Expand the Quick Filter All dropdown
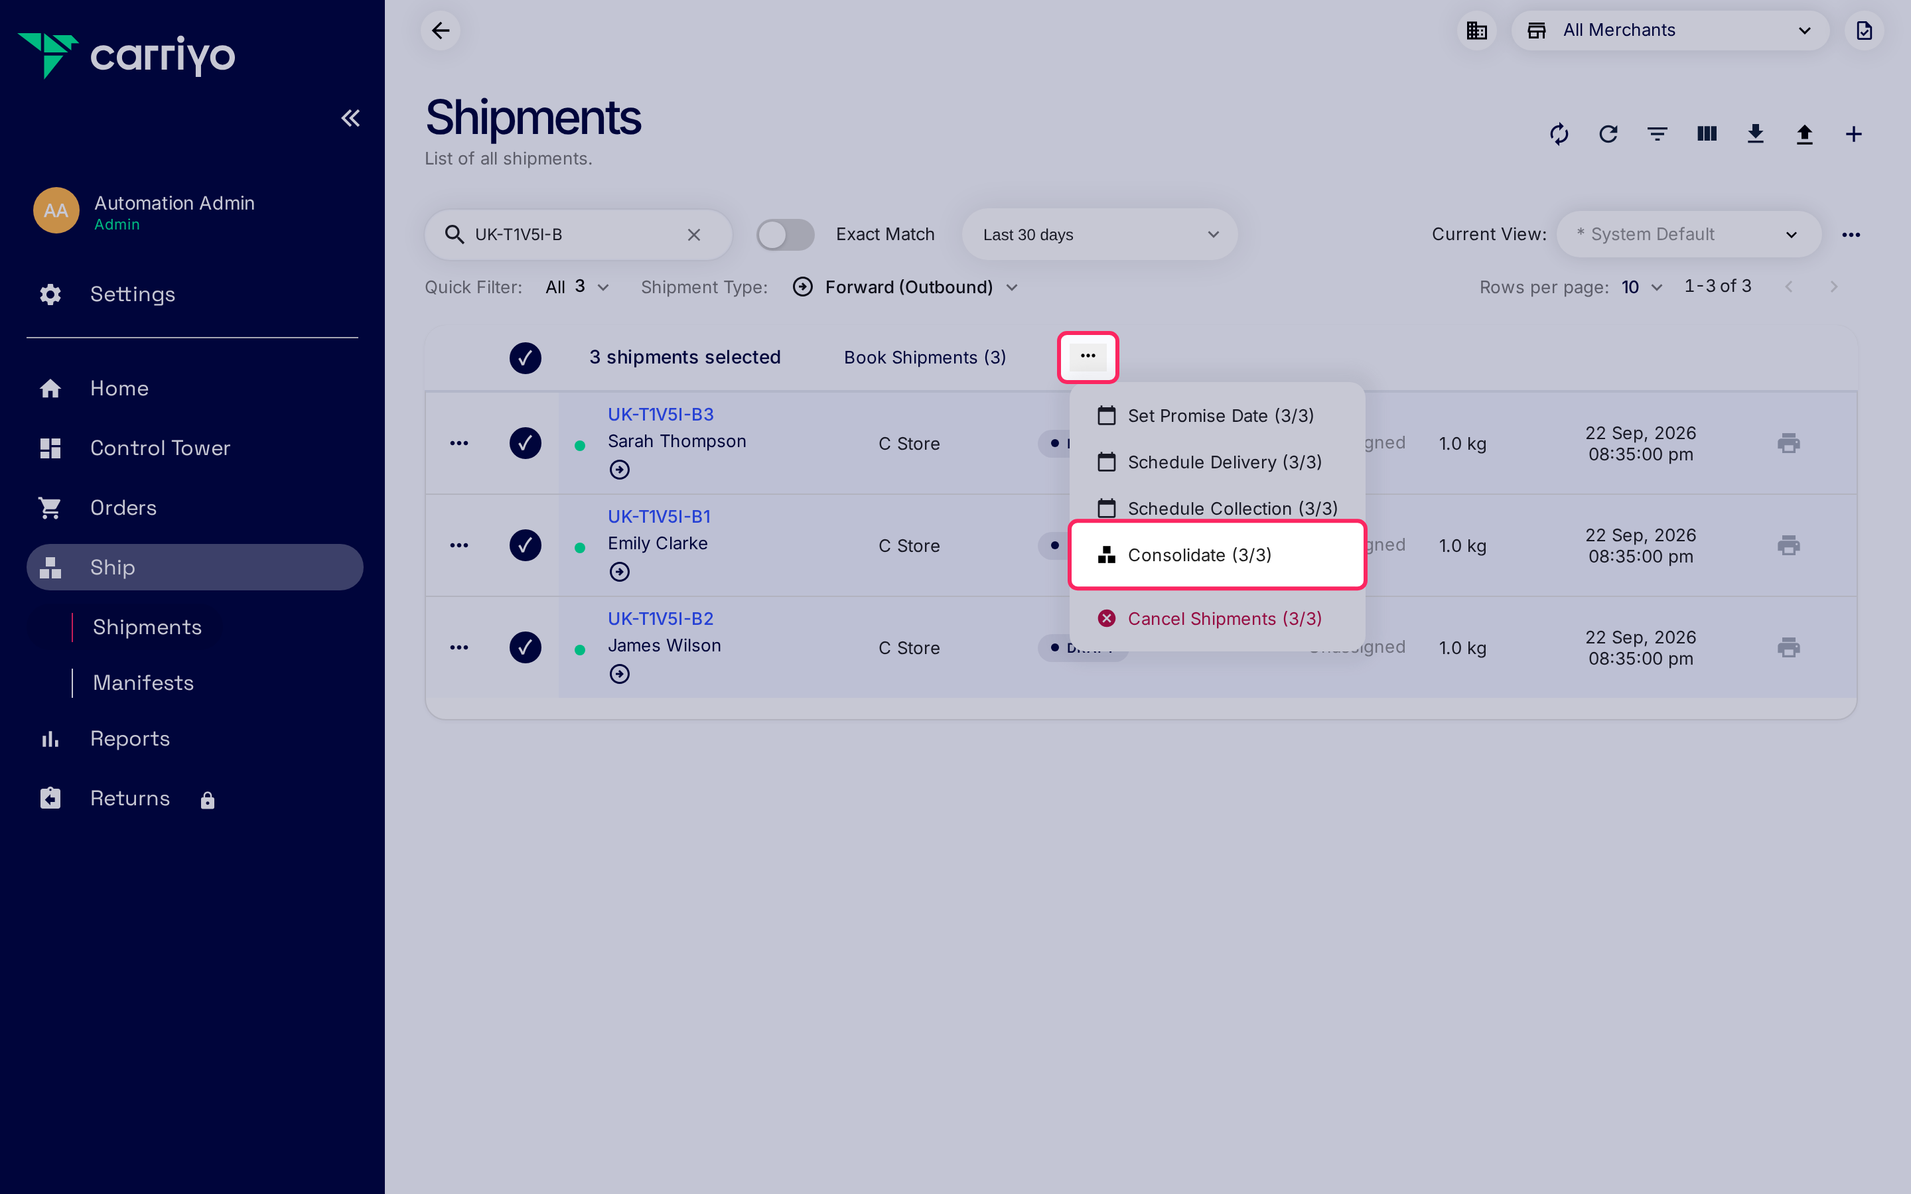 coord(577,287)
